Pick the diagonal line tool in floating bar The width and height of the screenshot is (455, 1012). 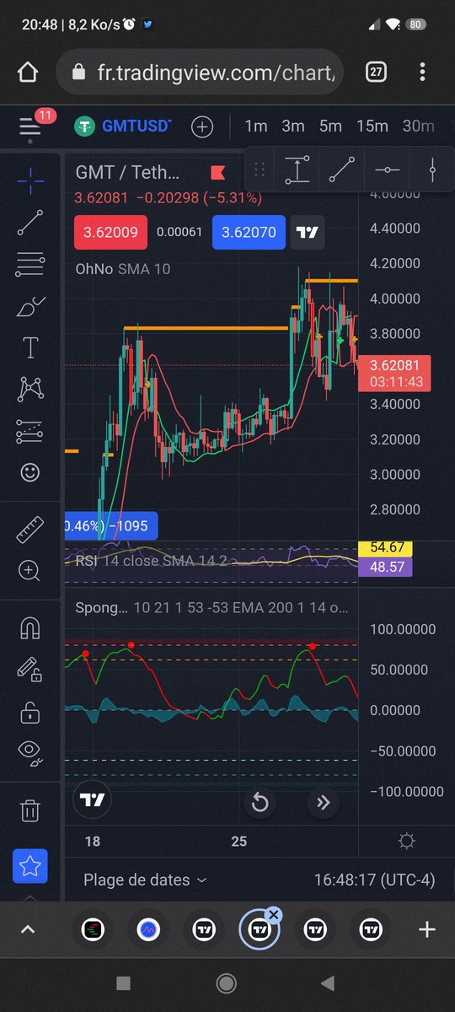pyautogui.click(x=341, y=170)
